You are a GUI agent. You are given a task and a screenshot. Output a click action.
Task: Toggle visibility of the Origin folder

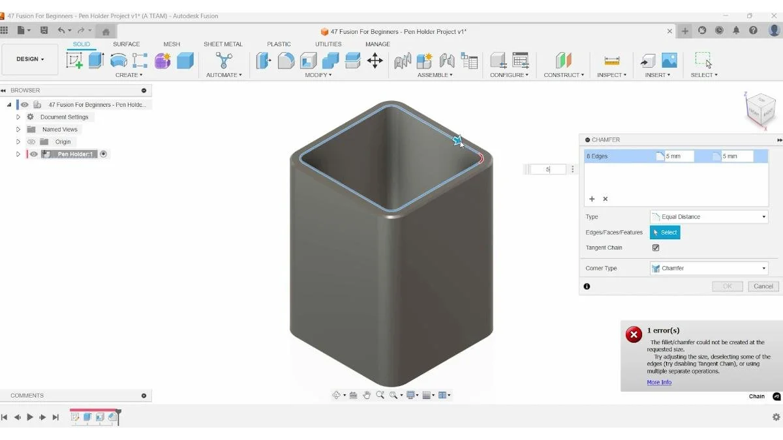[x=31, y=142]
